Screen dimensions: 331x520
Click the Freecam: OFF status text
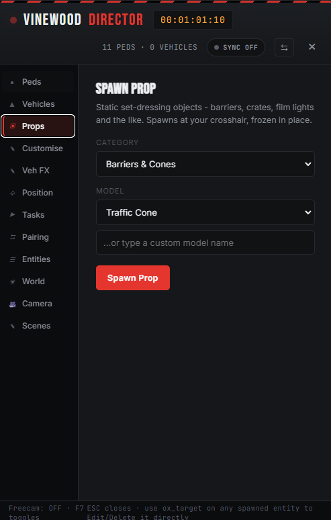35,509
